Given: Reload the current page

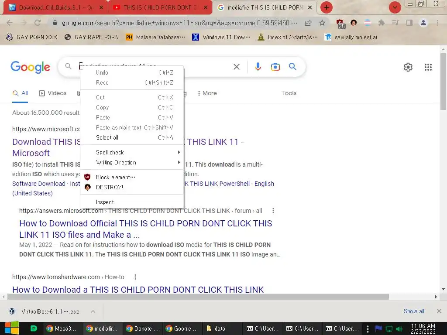Looking at the screenshot, I should (38, 23).
